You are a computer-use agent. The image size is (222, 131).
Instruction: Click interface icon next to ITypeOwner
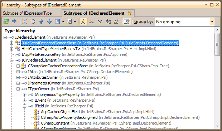(24, 89)
